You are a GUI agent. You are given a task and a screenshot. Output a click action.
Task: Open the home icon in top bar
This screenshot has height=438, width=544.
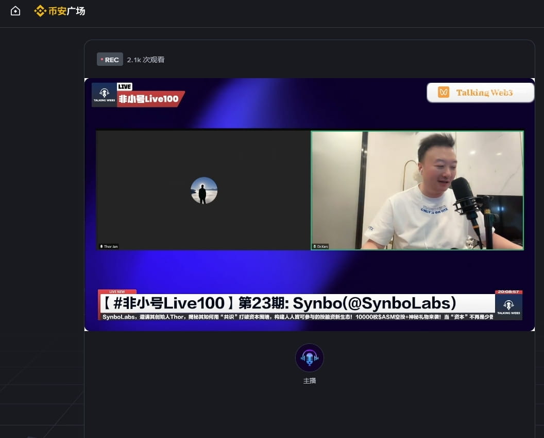click(x=15, y=11)
